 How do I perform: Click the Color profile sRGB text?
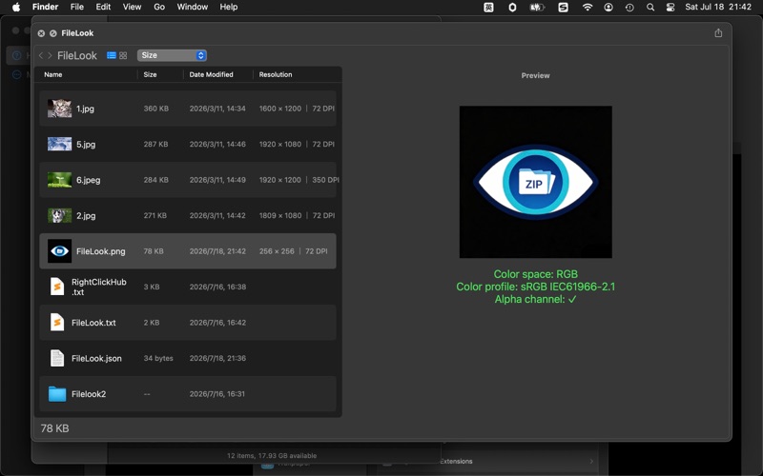[x=536, y=287]
